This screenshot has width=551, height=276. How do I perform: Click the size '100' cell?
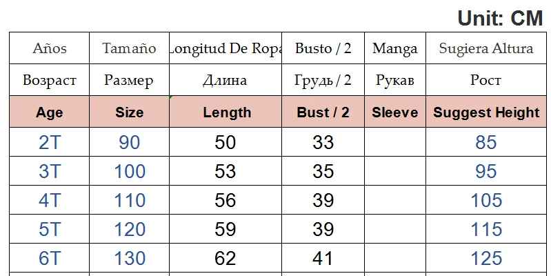point(130,172)
